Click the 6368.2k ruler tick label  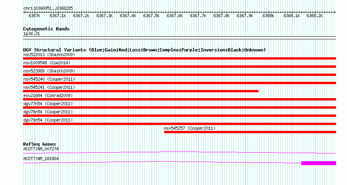315,16
